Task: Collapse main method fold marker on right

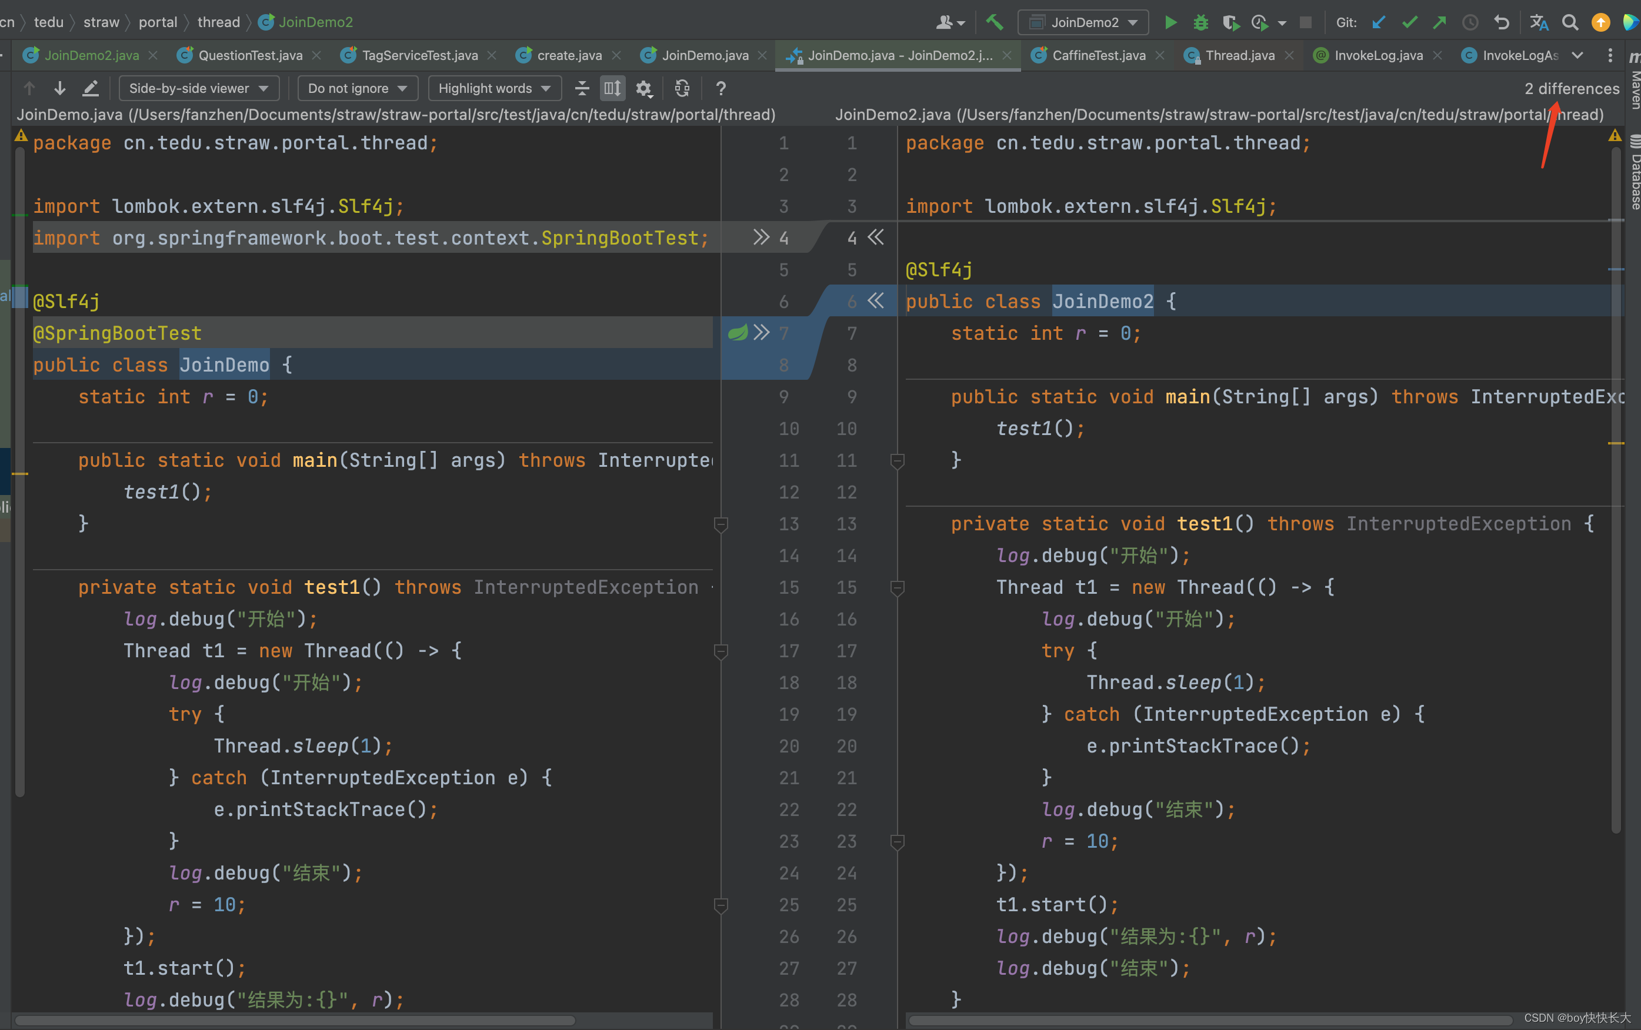Action: pos(898,461)
